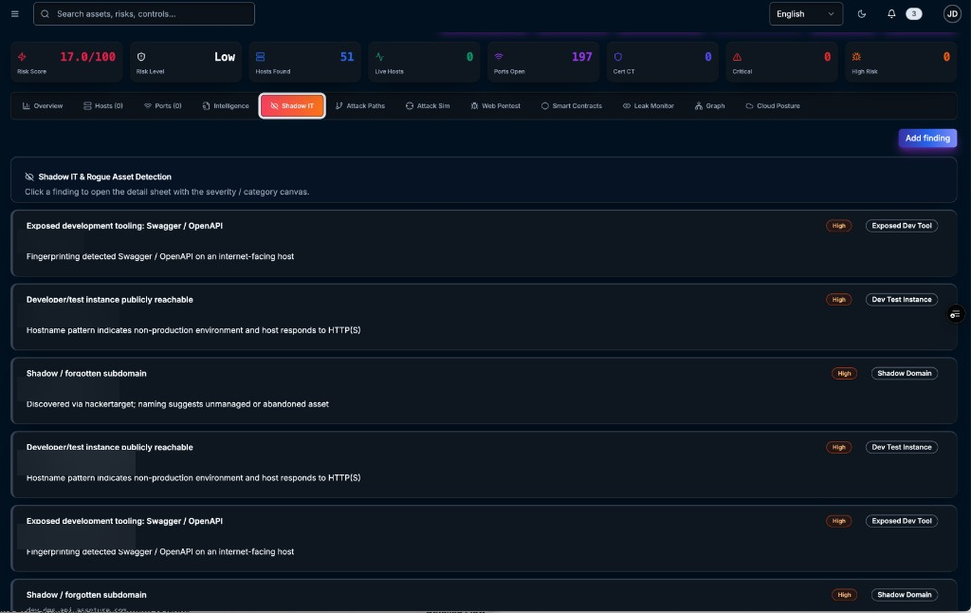Switch to the Overview tab
This screenshot has height=613, width=971.
pyautogui.click(x=42, y=106)
